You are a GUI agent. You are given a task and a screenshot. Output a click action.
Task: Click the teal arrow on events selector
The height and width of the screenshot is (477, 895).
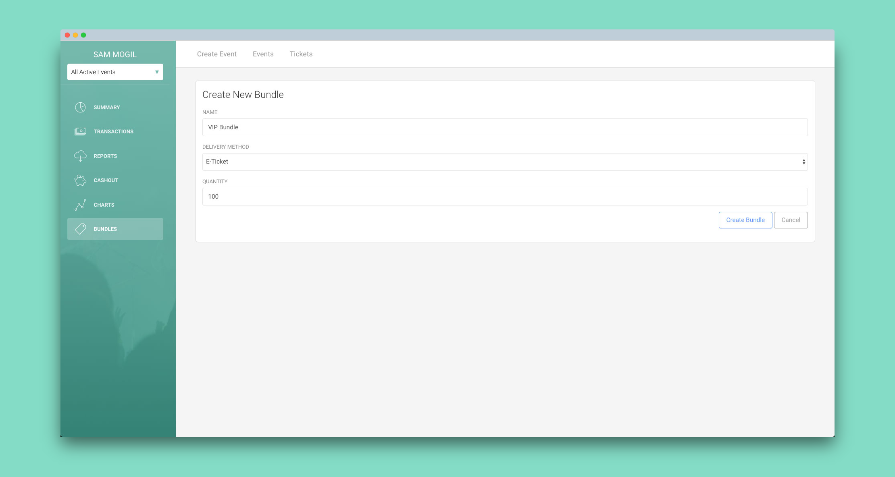tap(157, 72)
